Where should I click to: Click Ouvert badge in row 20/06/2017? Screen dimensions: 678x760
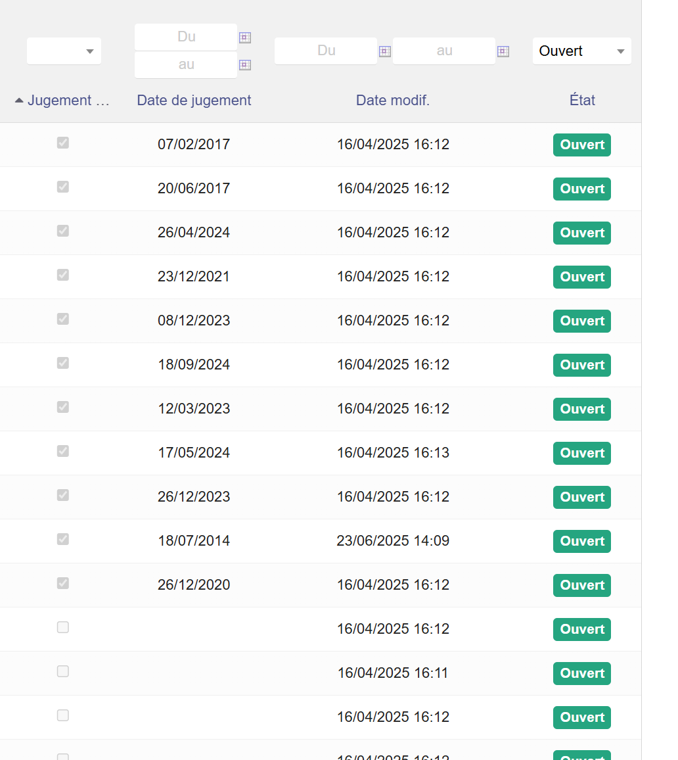pos(582,189)
